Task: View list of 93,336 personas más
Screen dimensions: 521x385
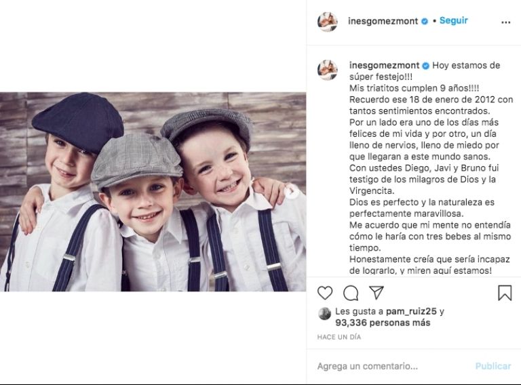Action: pos(383,323)
